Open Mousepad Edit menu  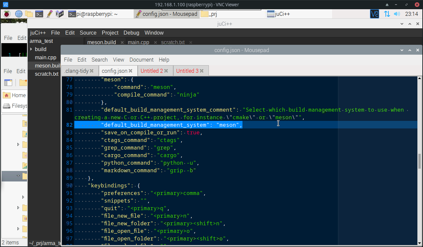point(82,60)
